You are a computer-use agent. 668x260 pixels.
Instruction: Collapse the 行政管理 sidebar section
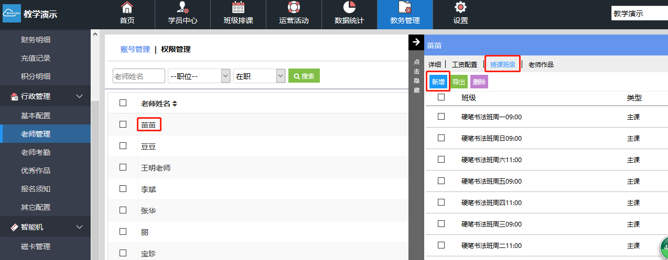pyautogui.click(x=80, y=96)
